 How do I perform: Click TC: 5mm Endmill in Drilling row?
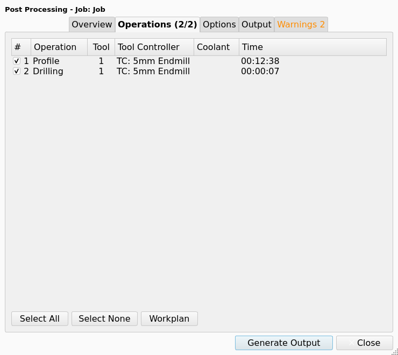[153, 71]
